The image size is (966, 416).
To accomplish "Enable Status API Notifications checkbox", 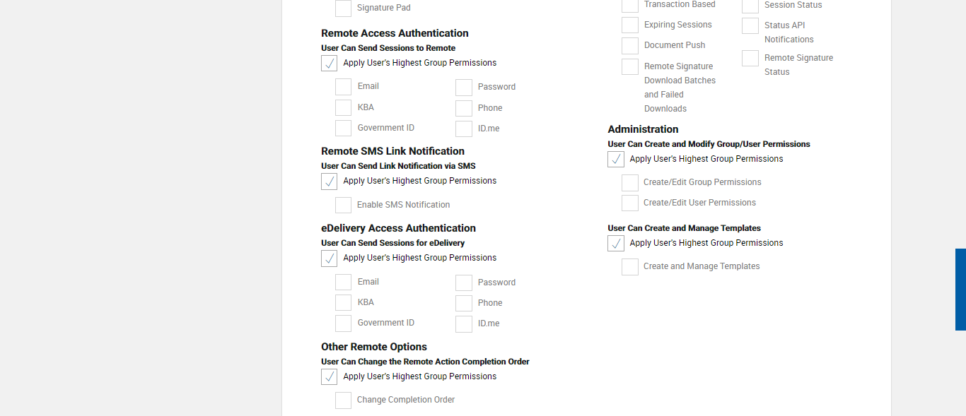I will pyautogui.click(x=750, y=26).
